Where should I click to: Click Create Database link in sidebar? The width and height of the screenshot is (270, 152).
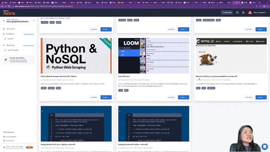(29, 34)
